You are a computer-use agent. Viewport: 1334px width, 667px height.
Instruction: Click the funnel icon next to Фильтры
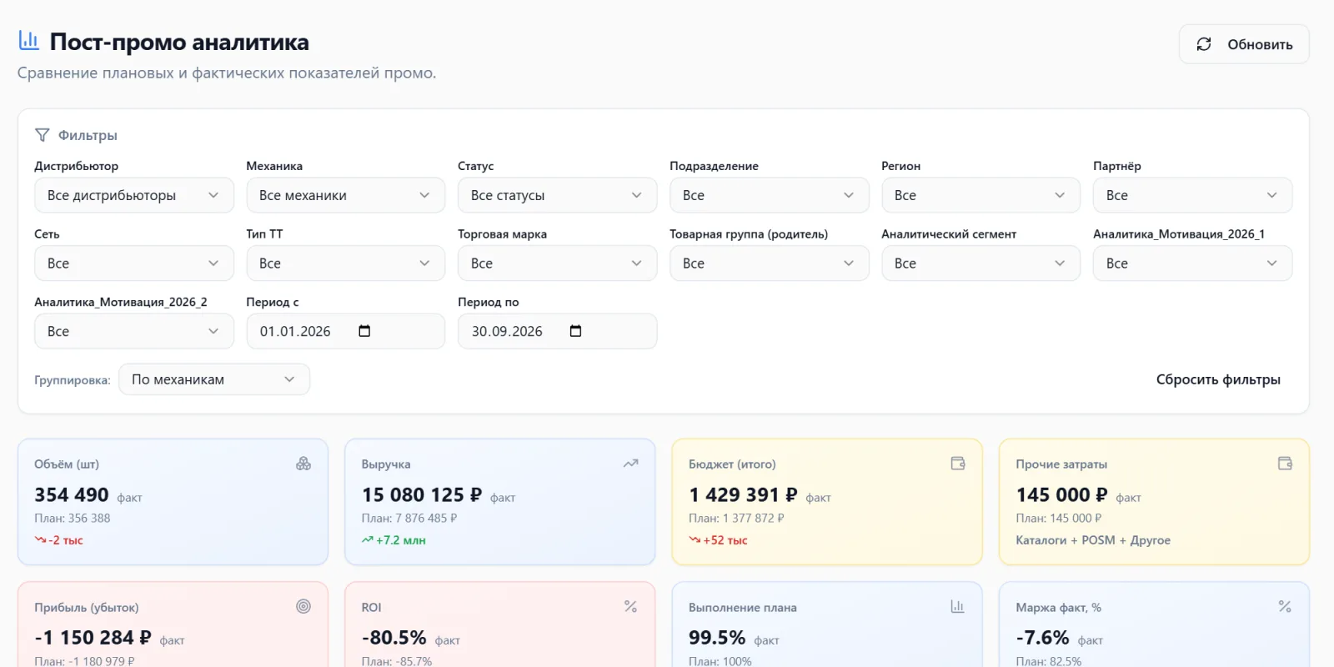click(x=43, y=135)
